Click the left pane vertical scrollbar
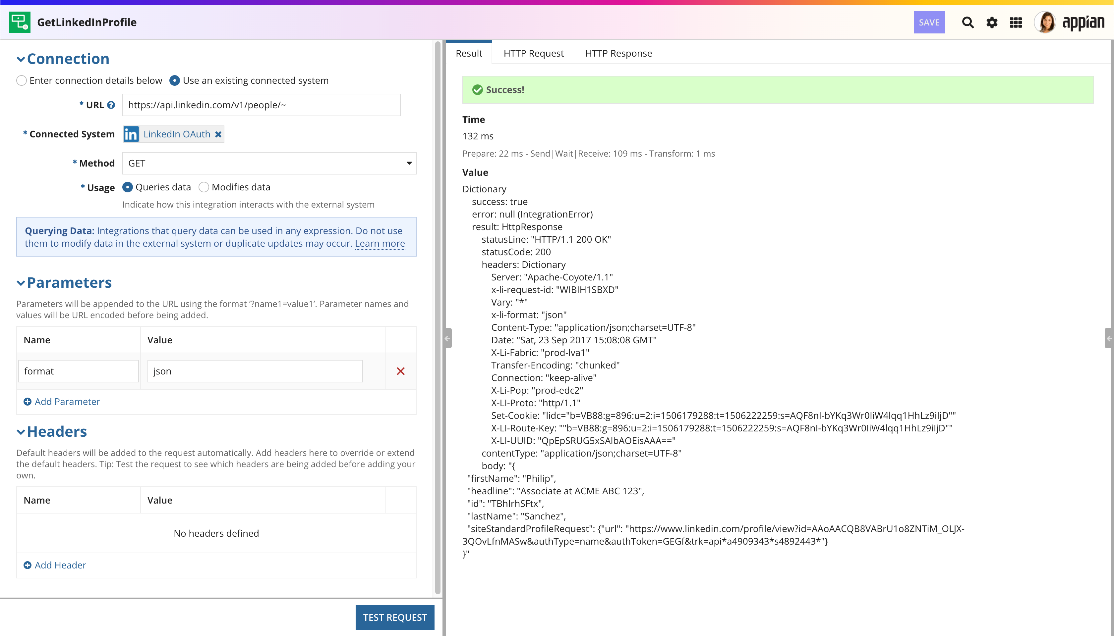 [x=438, y=318]
